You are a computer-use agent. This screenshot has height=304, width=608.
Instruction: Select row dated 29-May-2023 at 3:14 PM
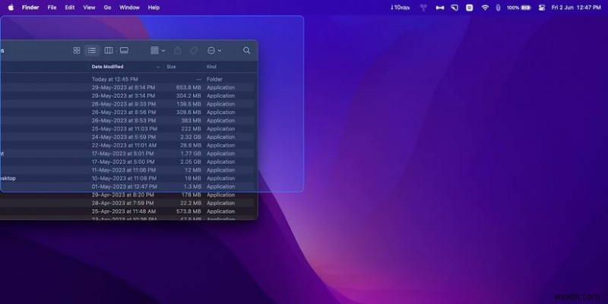(128, 96)
